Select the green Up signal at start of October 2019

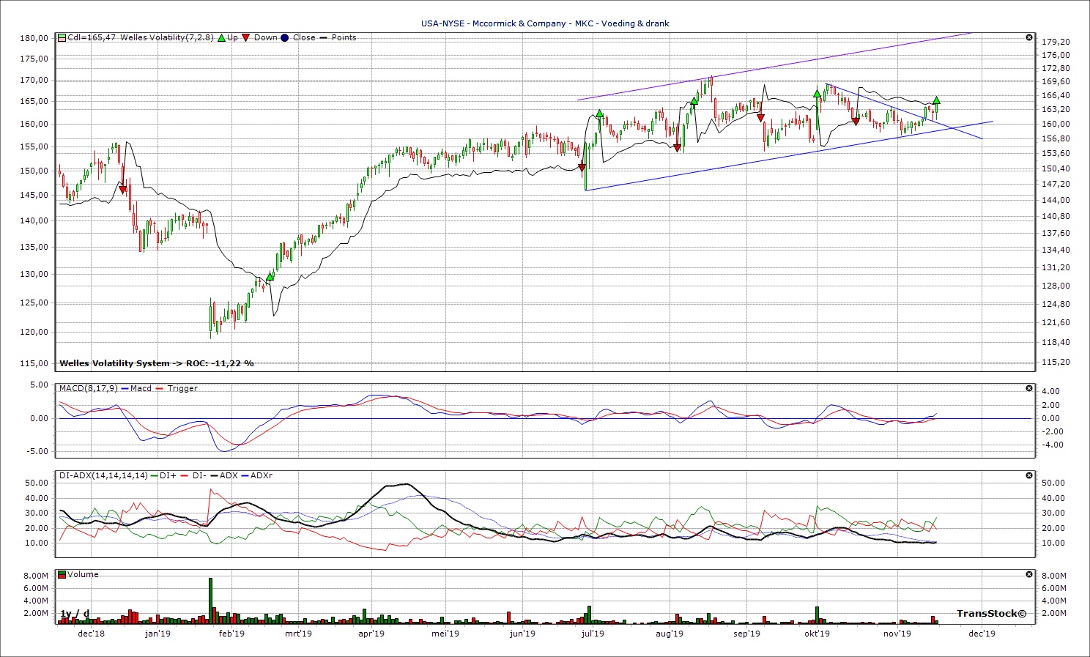click(817, 94)
